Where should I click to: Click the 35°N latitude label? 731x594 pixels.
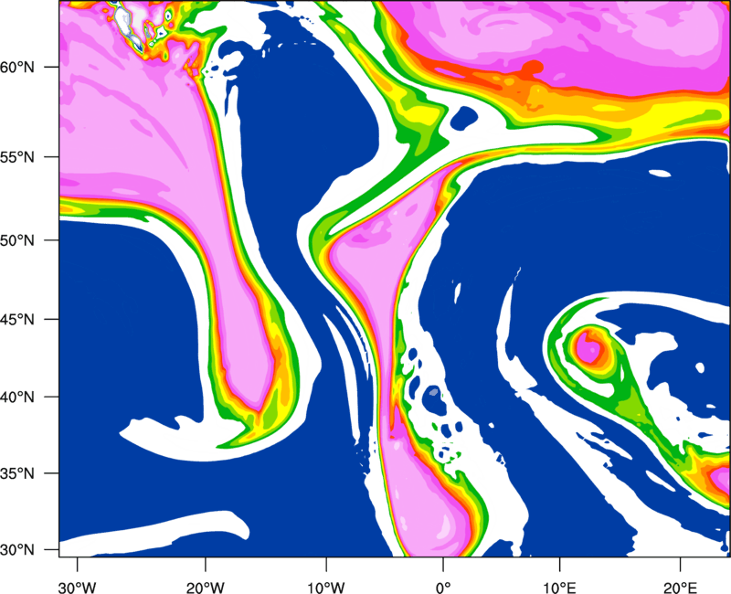17,473
